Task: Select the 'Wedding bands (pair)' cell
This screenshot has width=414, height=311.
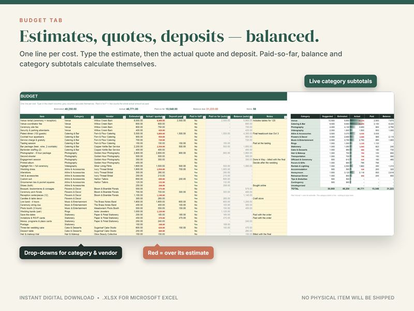Action: click(x=42, y=211)
